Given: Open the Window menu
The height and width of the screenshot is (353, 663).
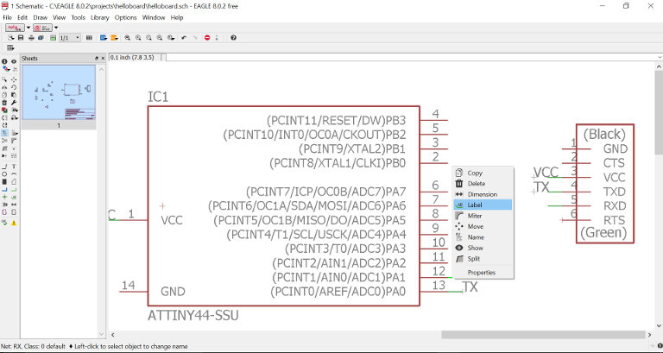Looking at the screenshot, I should (154, 17).
